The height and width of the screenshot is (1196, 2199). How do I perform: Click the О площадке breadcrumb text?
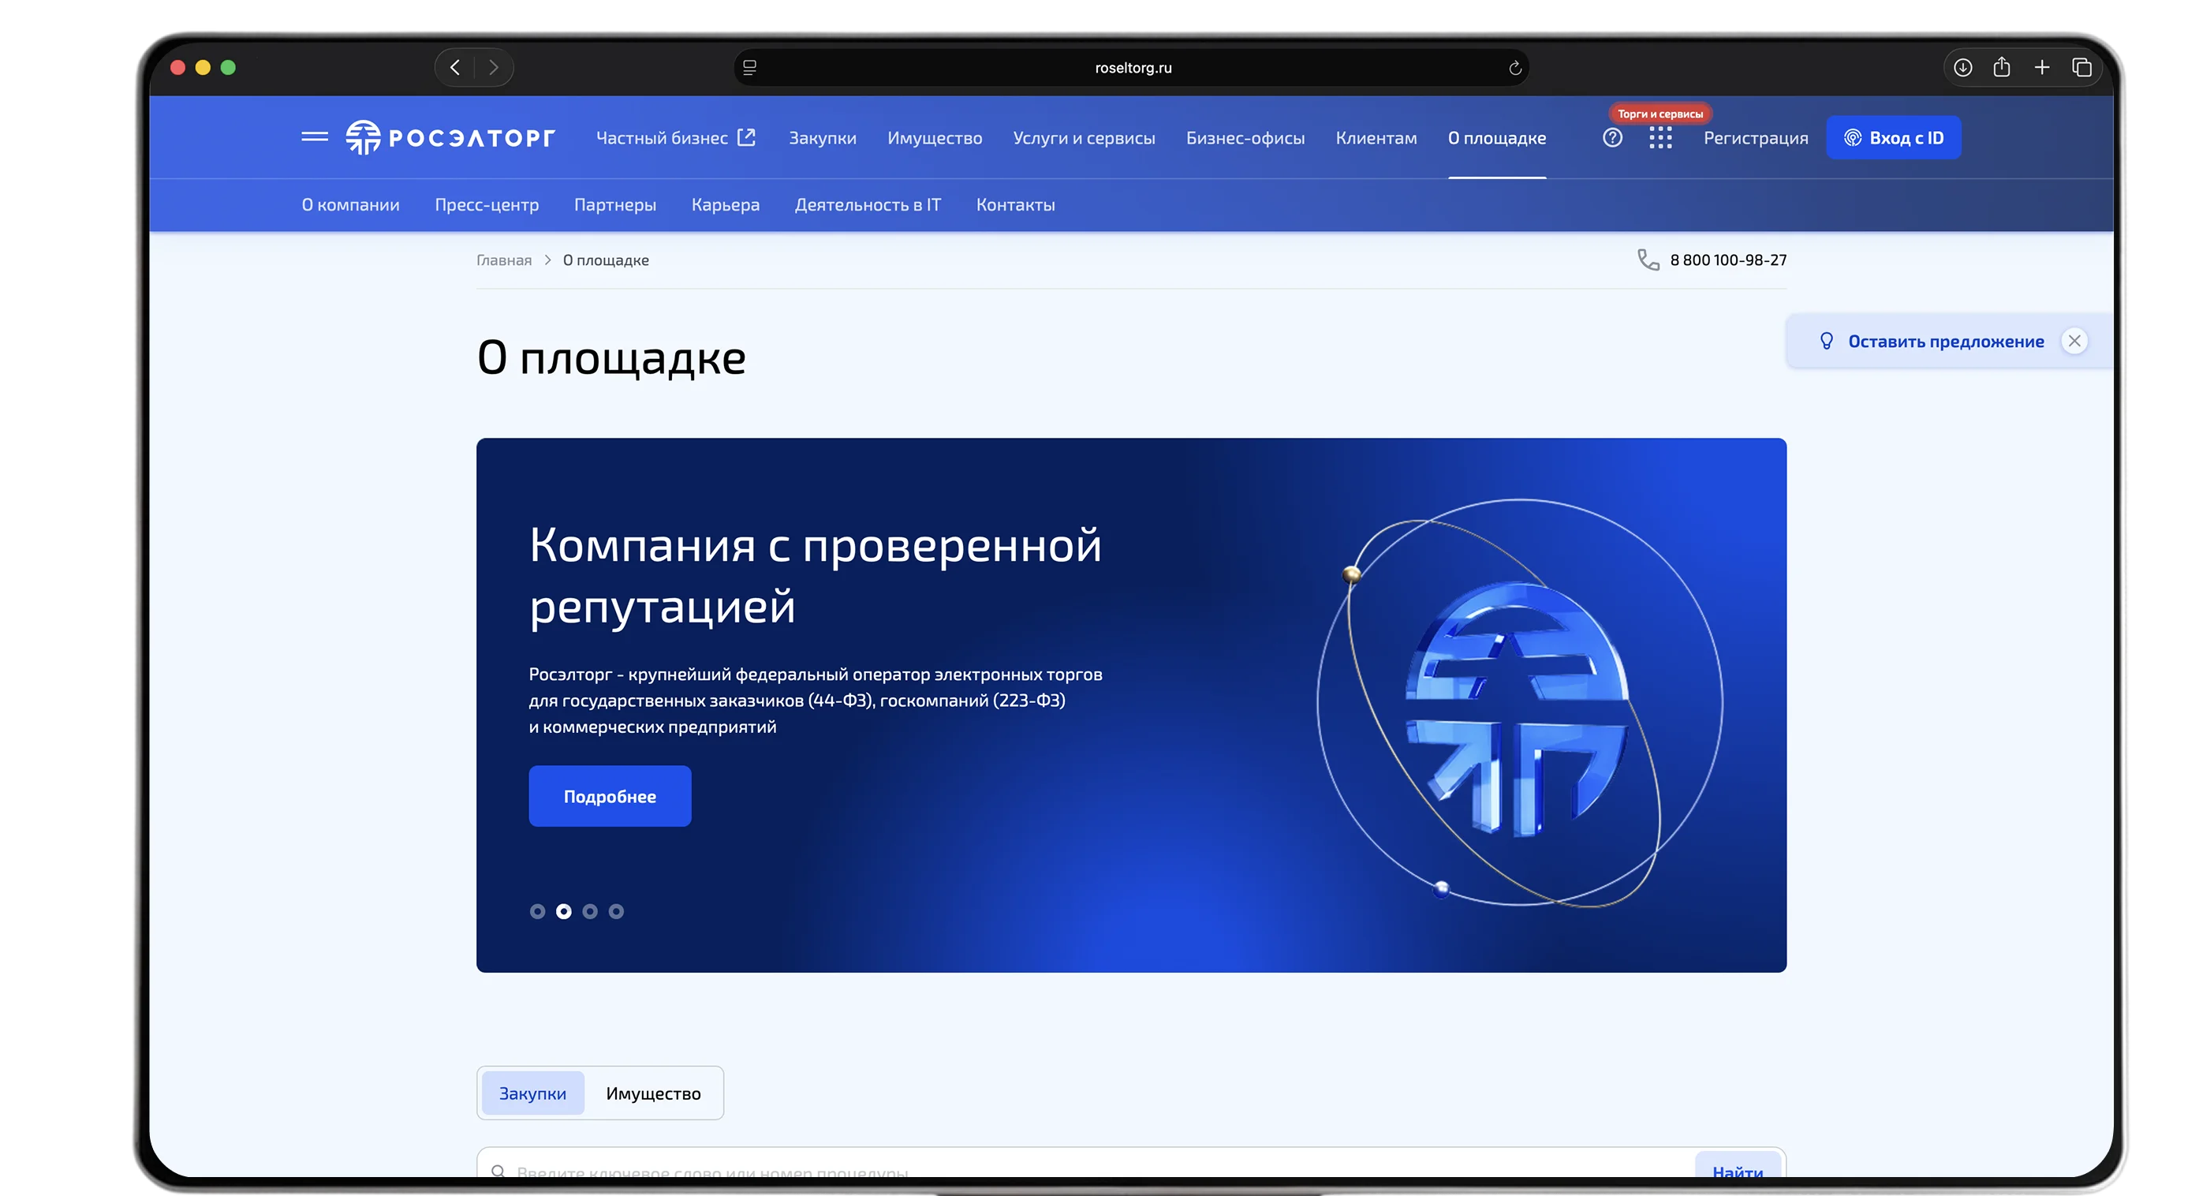click(605, 260)
